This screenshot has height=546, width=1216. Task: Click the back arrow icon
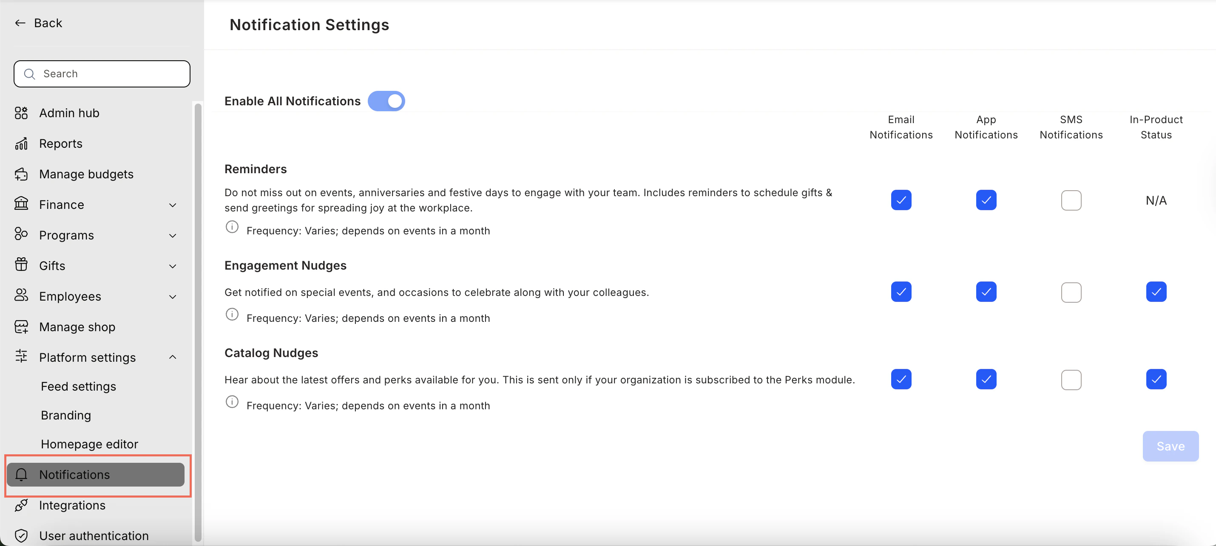20,23
